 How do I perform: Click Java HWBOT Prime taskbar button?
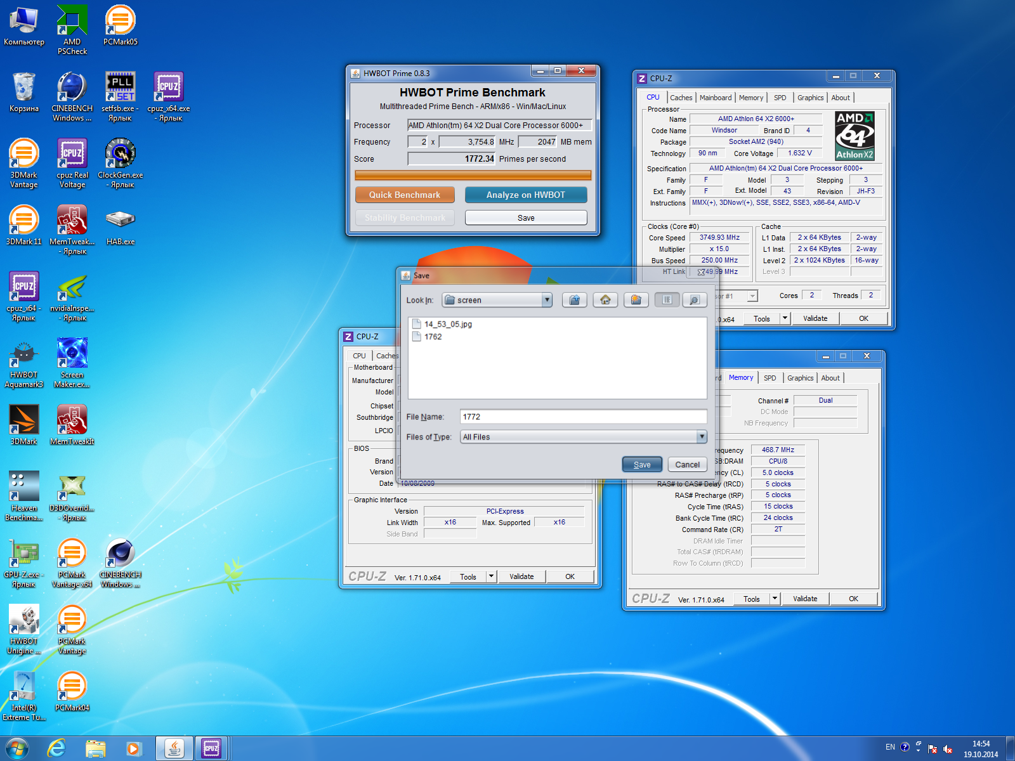[x=174, y=748]
